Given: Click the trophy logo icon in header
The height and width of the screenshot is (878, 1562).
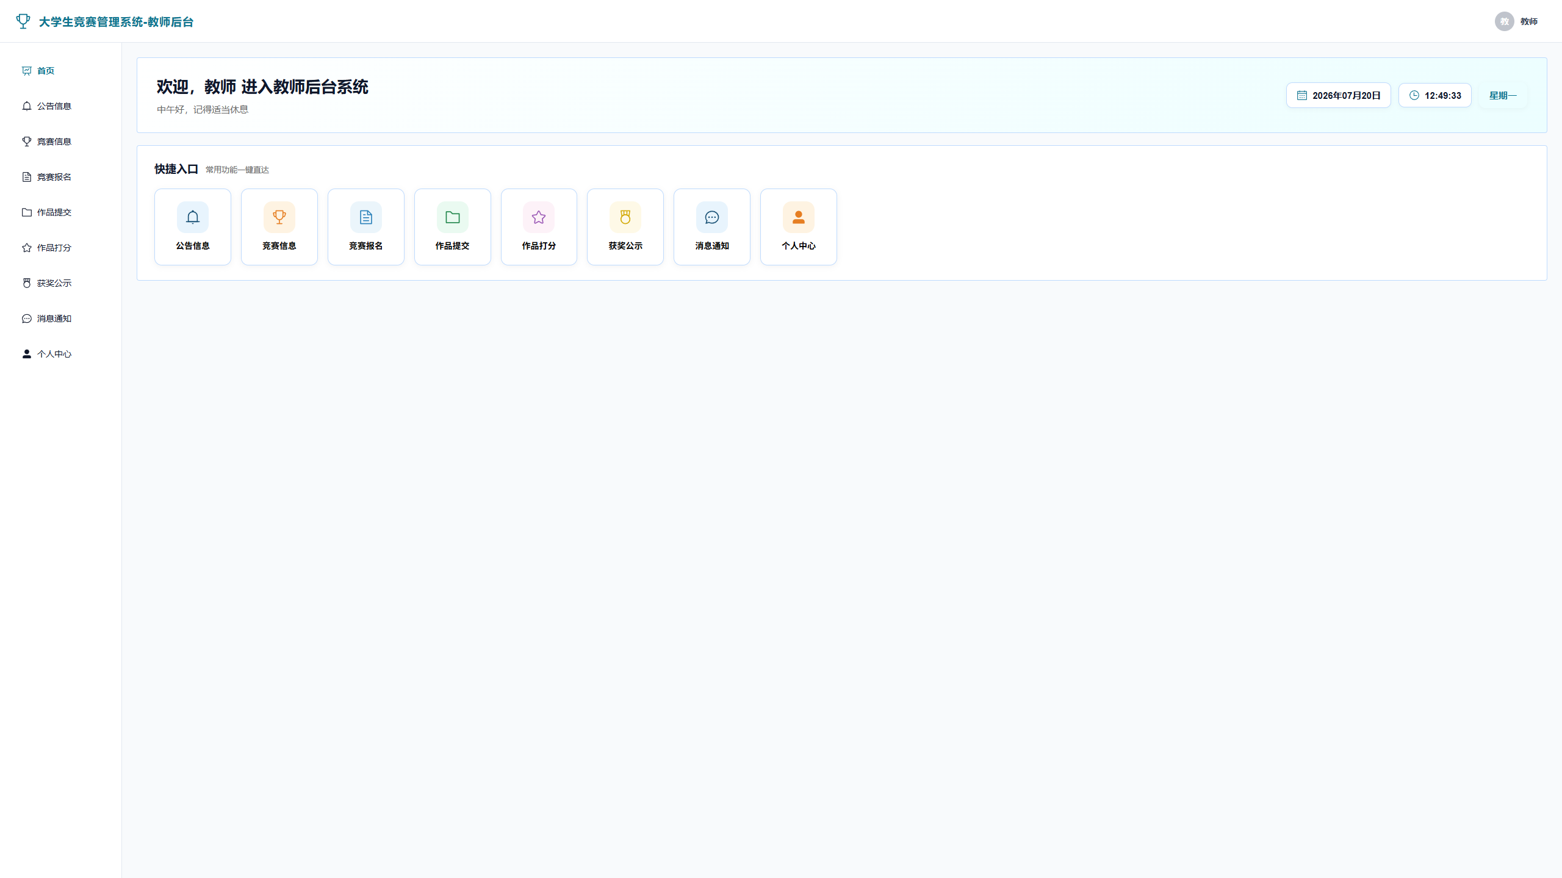Looking at the screenshot, I should click(23, 21).
